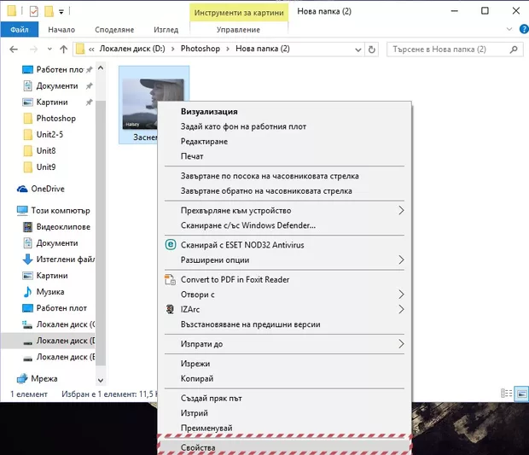Viewport: 529px width, 455px height.
Task: Open the Файл menu button
Action: coord(19,29)
